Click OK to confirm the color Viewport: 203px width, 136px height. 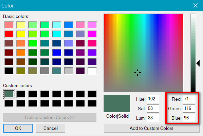18,128
